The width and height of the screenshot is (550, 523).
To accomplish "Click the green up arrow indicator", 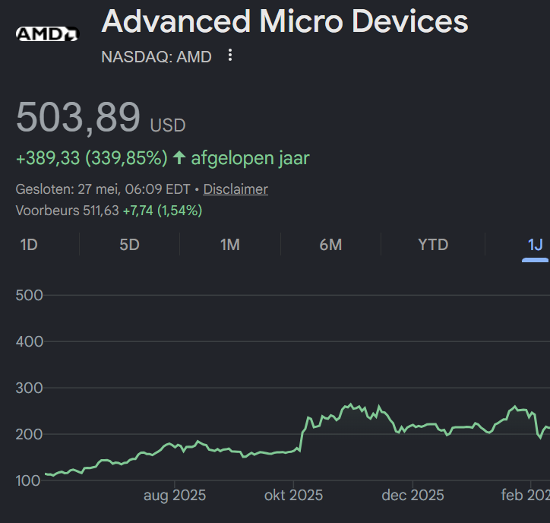I will point(179,157).
